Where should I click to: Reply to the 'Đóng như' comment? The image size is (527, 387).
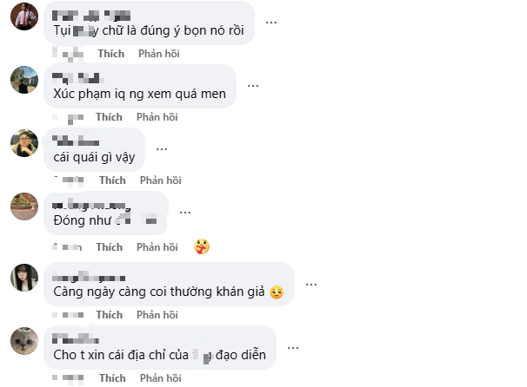coord(157,247)
